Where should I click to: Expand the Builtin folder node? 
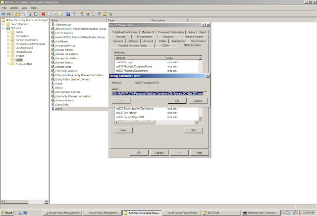8,32
